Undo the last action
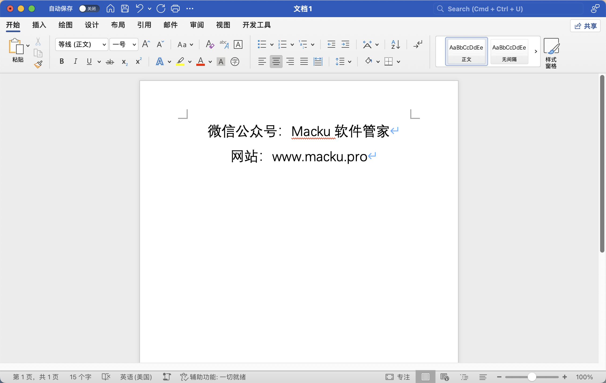This screenshot has width=606, height=383. 139,9
